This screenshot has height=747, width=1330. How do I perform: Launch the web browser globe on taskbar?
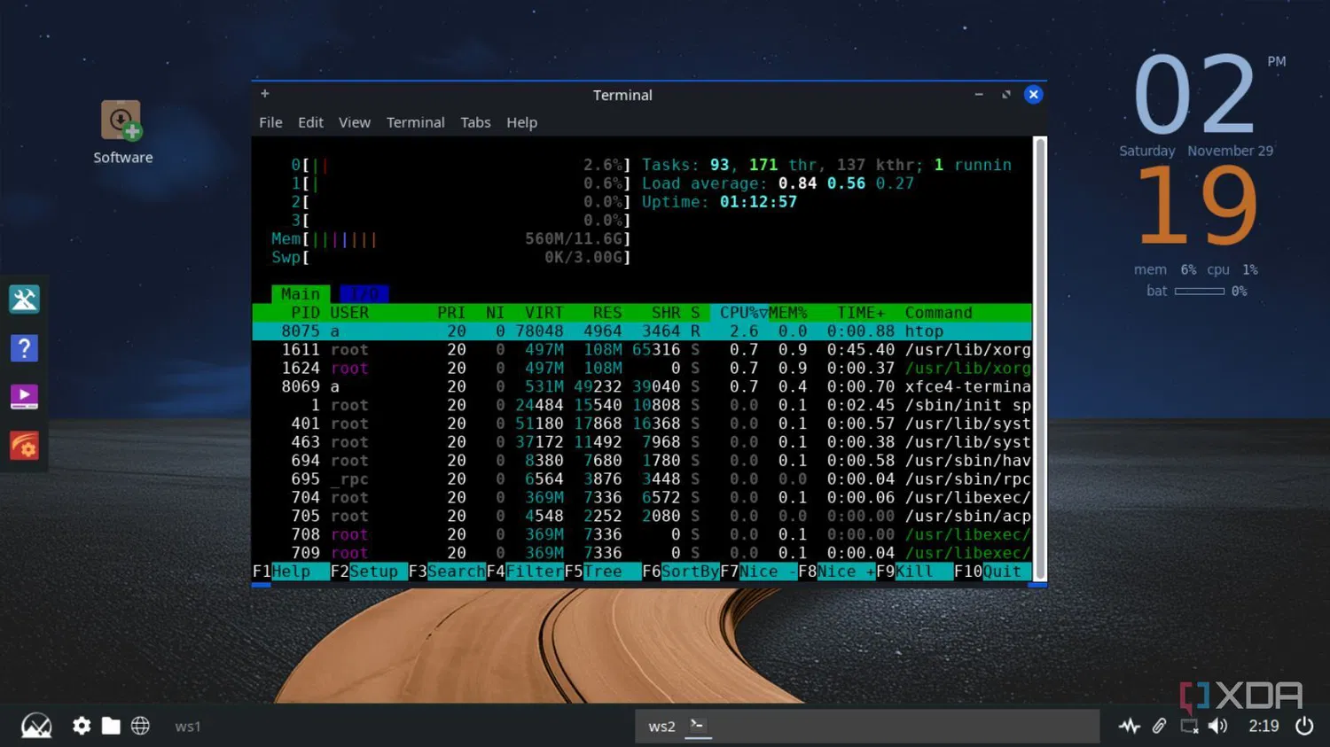(x=140, y=726)
